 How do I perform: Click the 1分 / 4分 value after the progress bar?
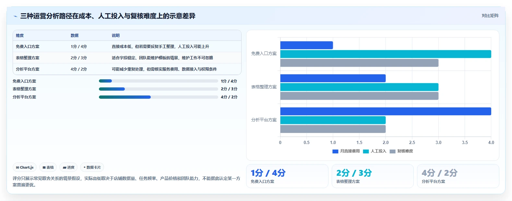229,81
